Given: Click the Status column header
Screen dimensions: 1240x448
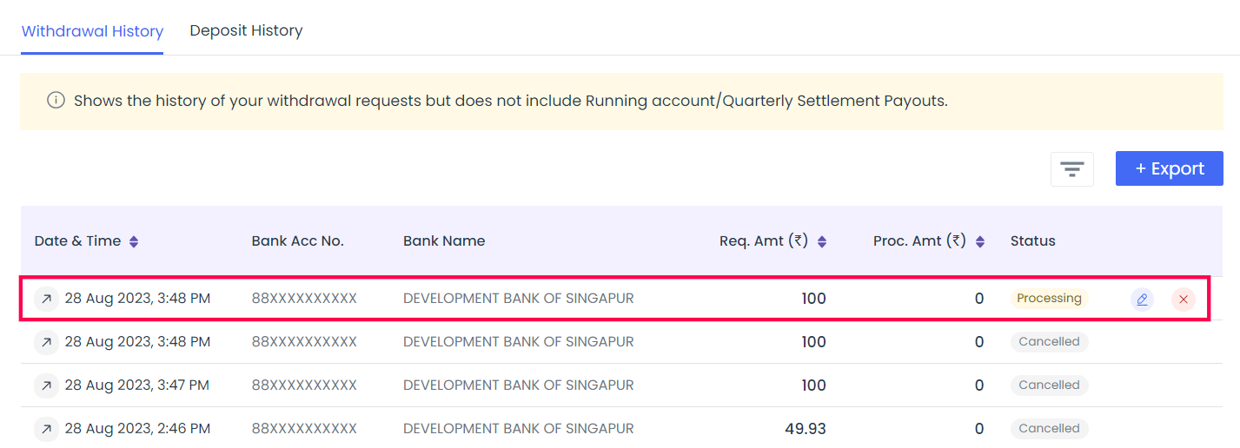Looking at the screenshot, I should click(1033, 241).
